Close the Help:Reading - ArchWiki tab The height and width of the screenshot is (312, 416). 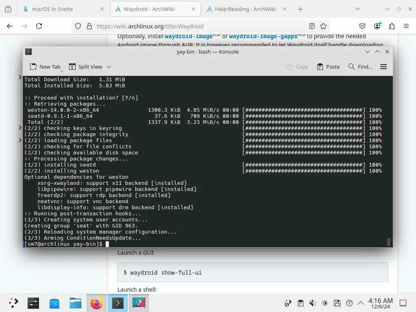pos(285,9)
